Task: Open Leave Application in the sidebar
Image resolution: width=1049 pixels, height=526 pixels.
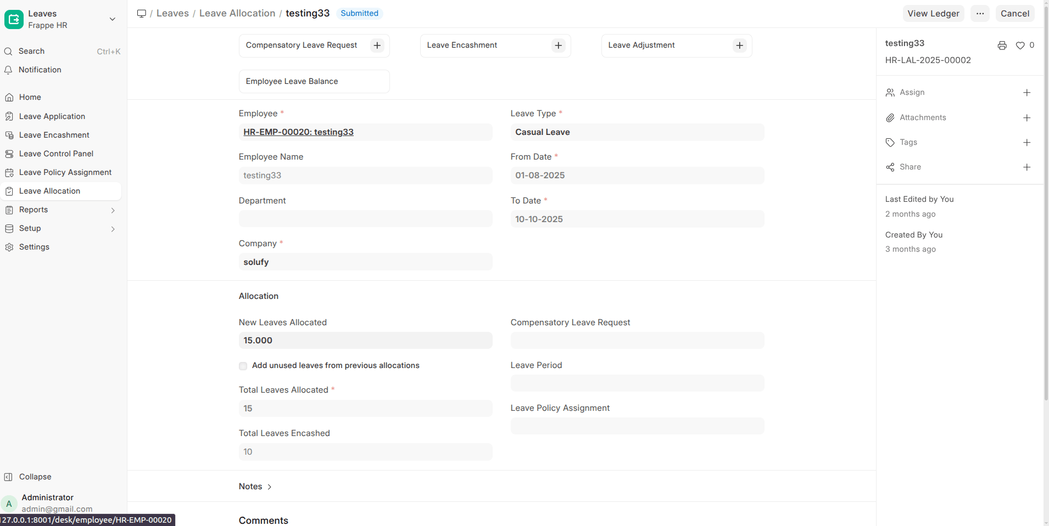Action: [x=52, y=116]
